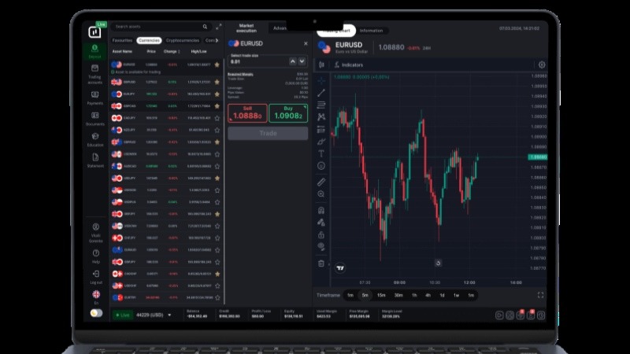Click the Search assets input field
This screenshot has width=630, height=354.
point(161,27)
